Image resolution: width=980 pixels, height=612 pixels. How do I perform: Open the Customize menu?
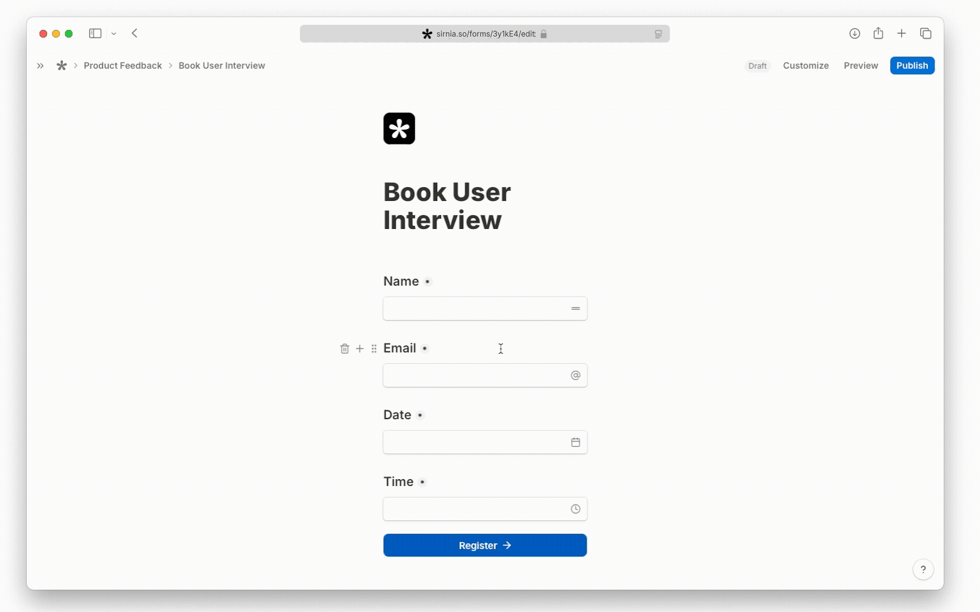click(x=806, y=66)
